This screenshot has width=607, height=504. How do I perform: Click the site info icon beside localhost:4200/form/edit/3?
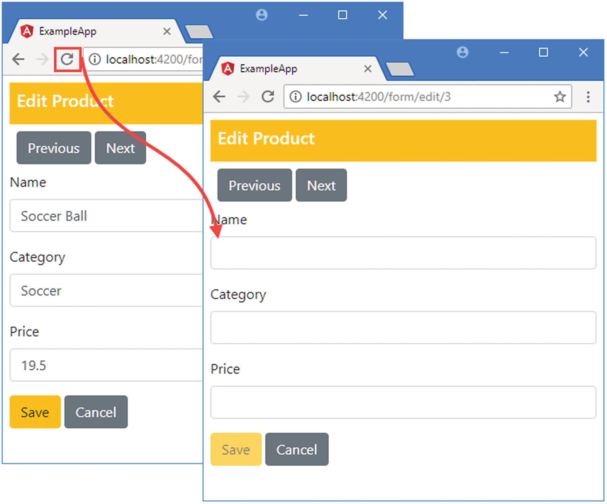pyautogui.click(x=296, y=97)
